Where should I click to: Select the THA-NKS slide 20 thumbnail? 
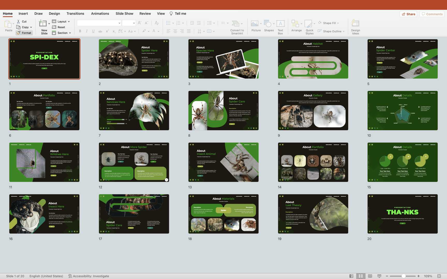pyautogui.click(x=403, y=214)
